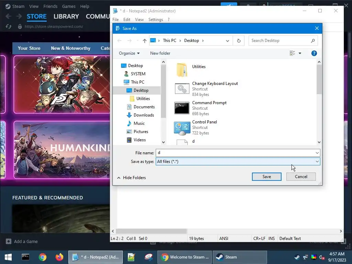Open Your Store in Steam store nav
The image size is (352, 264).
coord(29,48)
